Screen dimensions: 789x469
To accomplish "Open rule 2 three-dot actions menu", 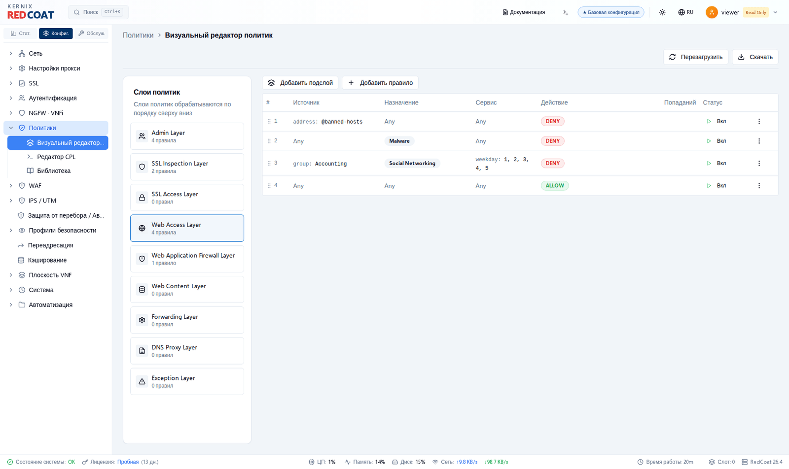I will coord(759,141).
